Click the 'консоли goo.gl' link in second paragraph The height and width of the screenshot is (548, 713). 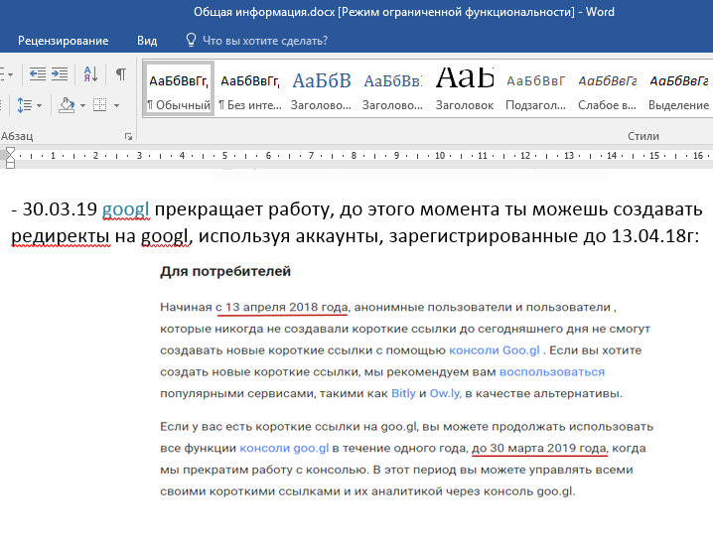[284, 448]
